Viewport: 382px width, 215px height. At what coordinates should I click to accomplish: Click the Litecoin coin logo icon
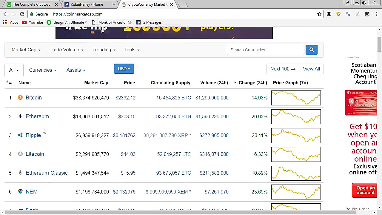[x=20, y=154]
